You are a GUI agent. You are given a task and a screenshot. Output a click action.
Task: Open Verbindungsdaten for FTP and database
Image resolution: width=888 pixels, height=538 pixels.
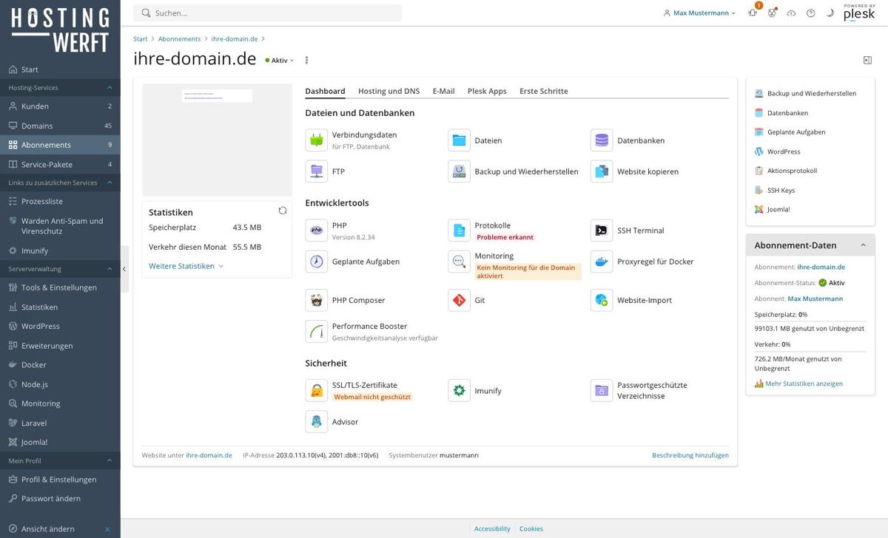tap(317, 140)
